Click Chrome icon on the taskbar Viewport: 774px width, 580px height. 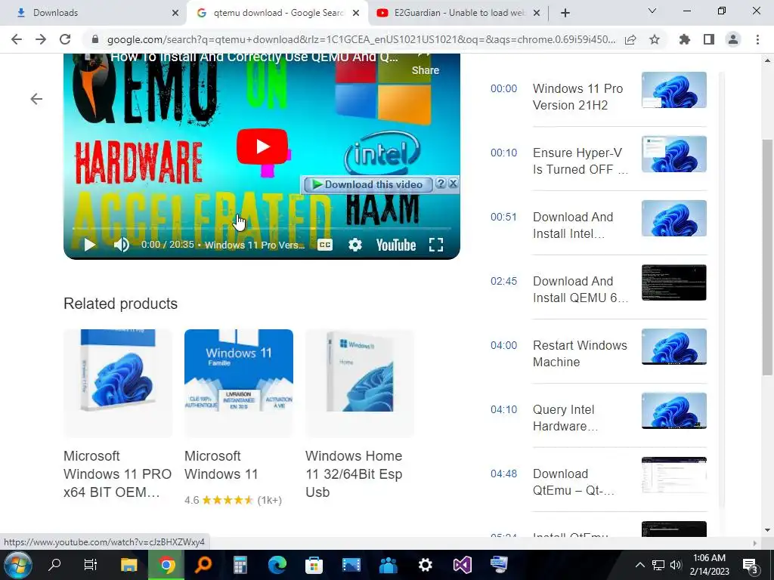click(x=166, y=565)
